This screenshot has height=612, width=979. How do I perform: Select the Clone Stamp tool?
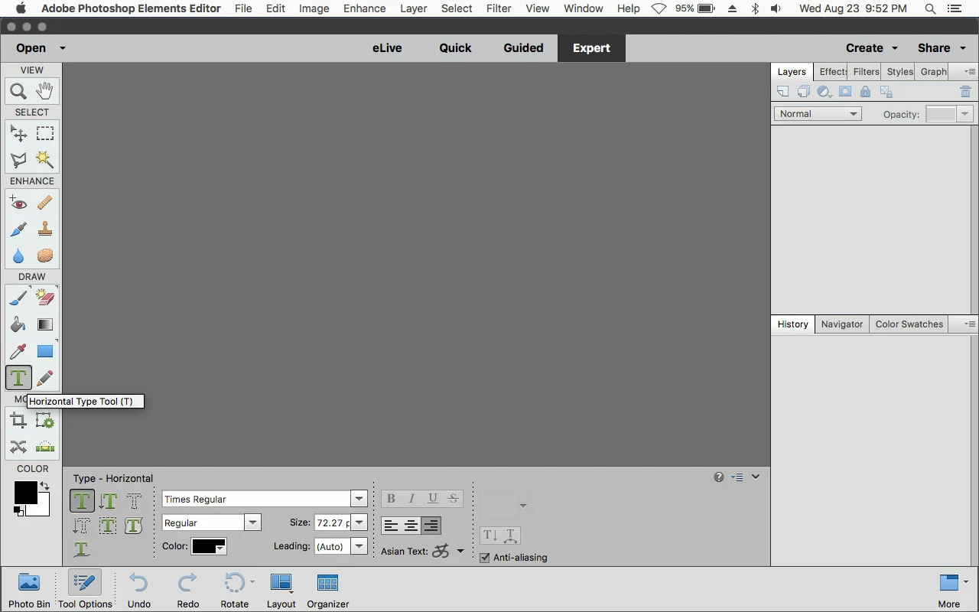pos(45,229)
